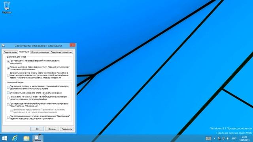Select the taskbar properties window button
The height and width of the screenshot is (142, 253).
(38, 138)
